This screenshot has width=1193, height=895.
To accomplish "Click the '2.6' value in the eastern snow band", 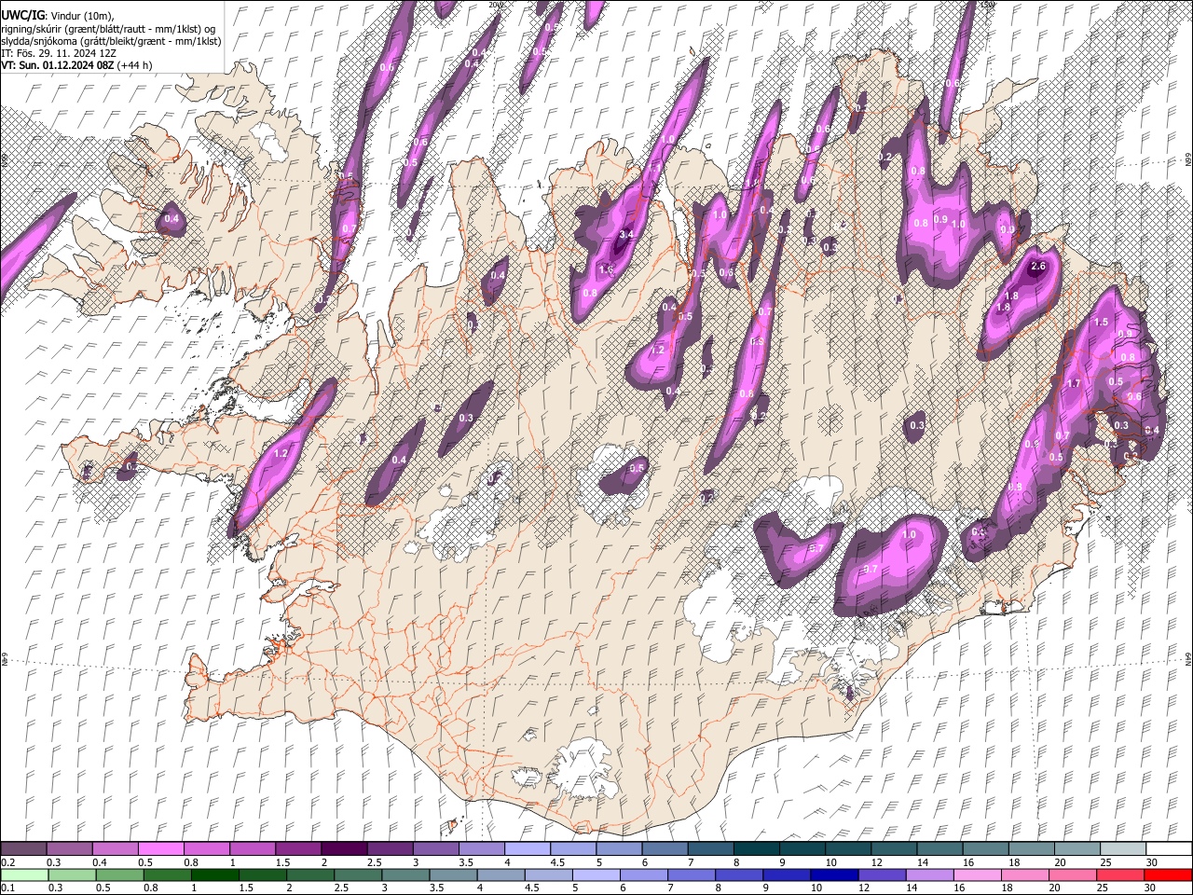I will click(1040, 267).
